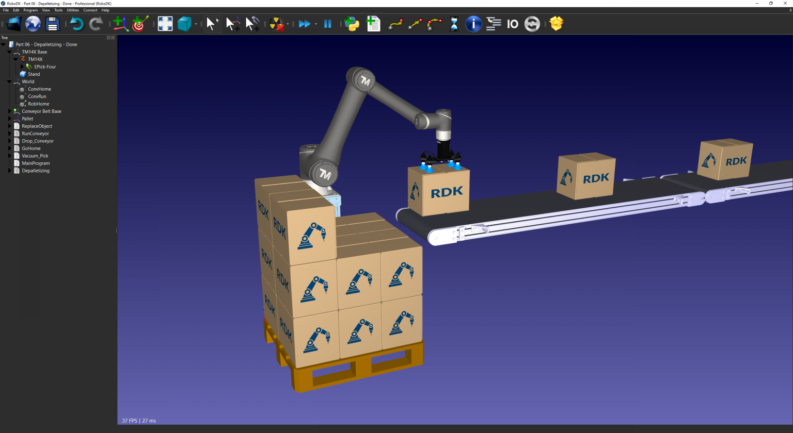This screenshot has height=433, width=793.
Task: Add a Python program script
Action: pos(352,24)
